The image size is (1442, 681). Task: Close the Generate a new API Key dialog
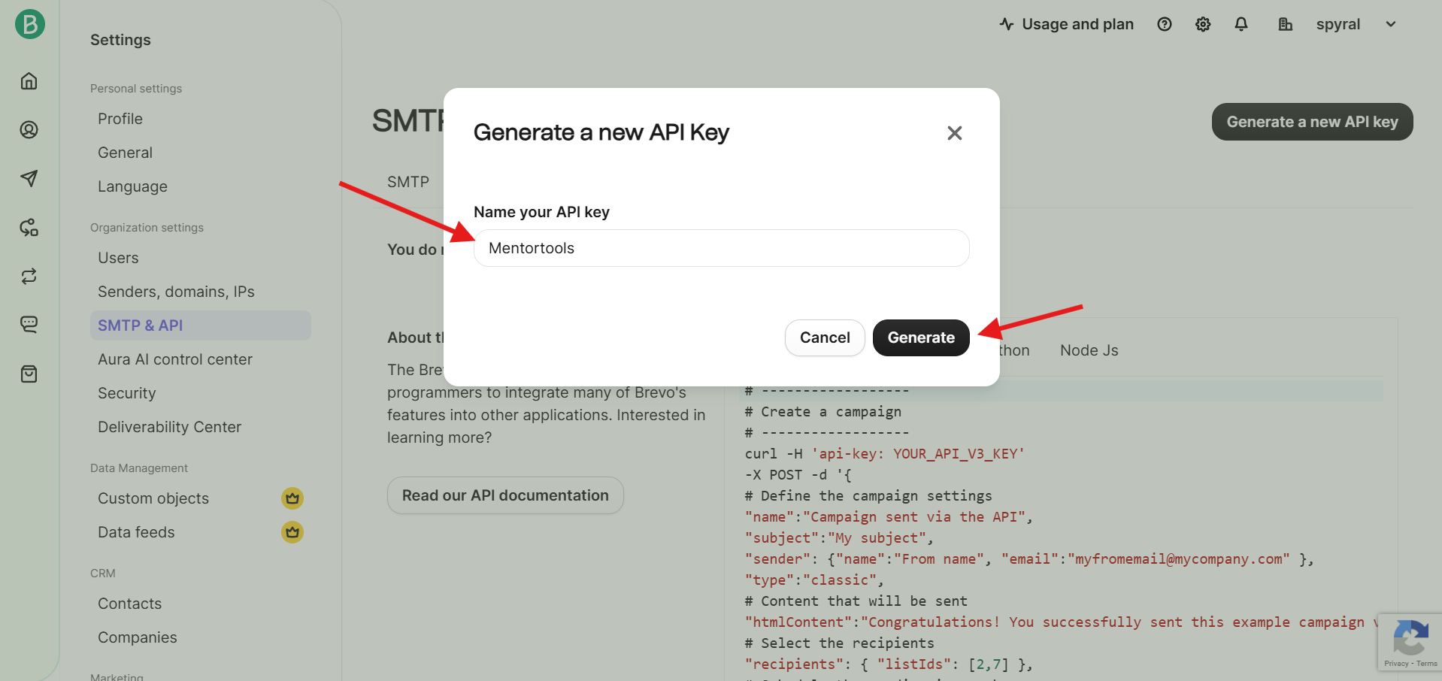click(x=955, y=133)
